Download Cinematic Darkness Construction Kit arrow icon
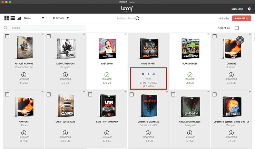The height and width of the screenshot is (149, 255). pos(148,133)
